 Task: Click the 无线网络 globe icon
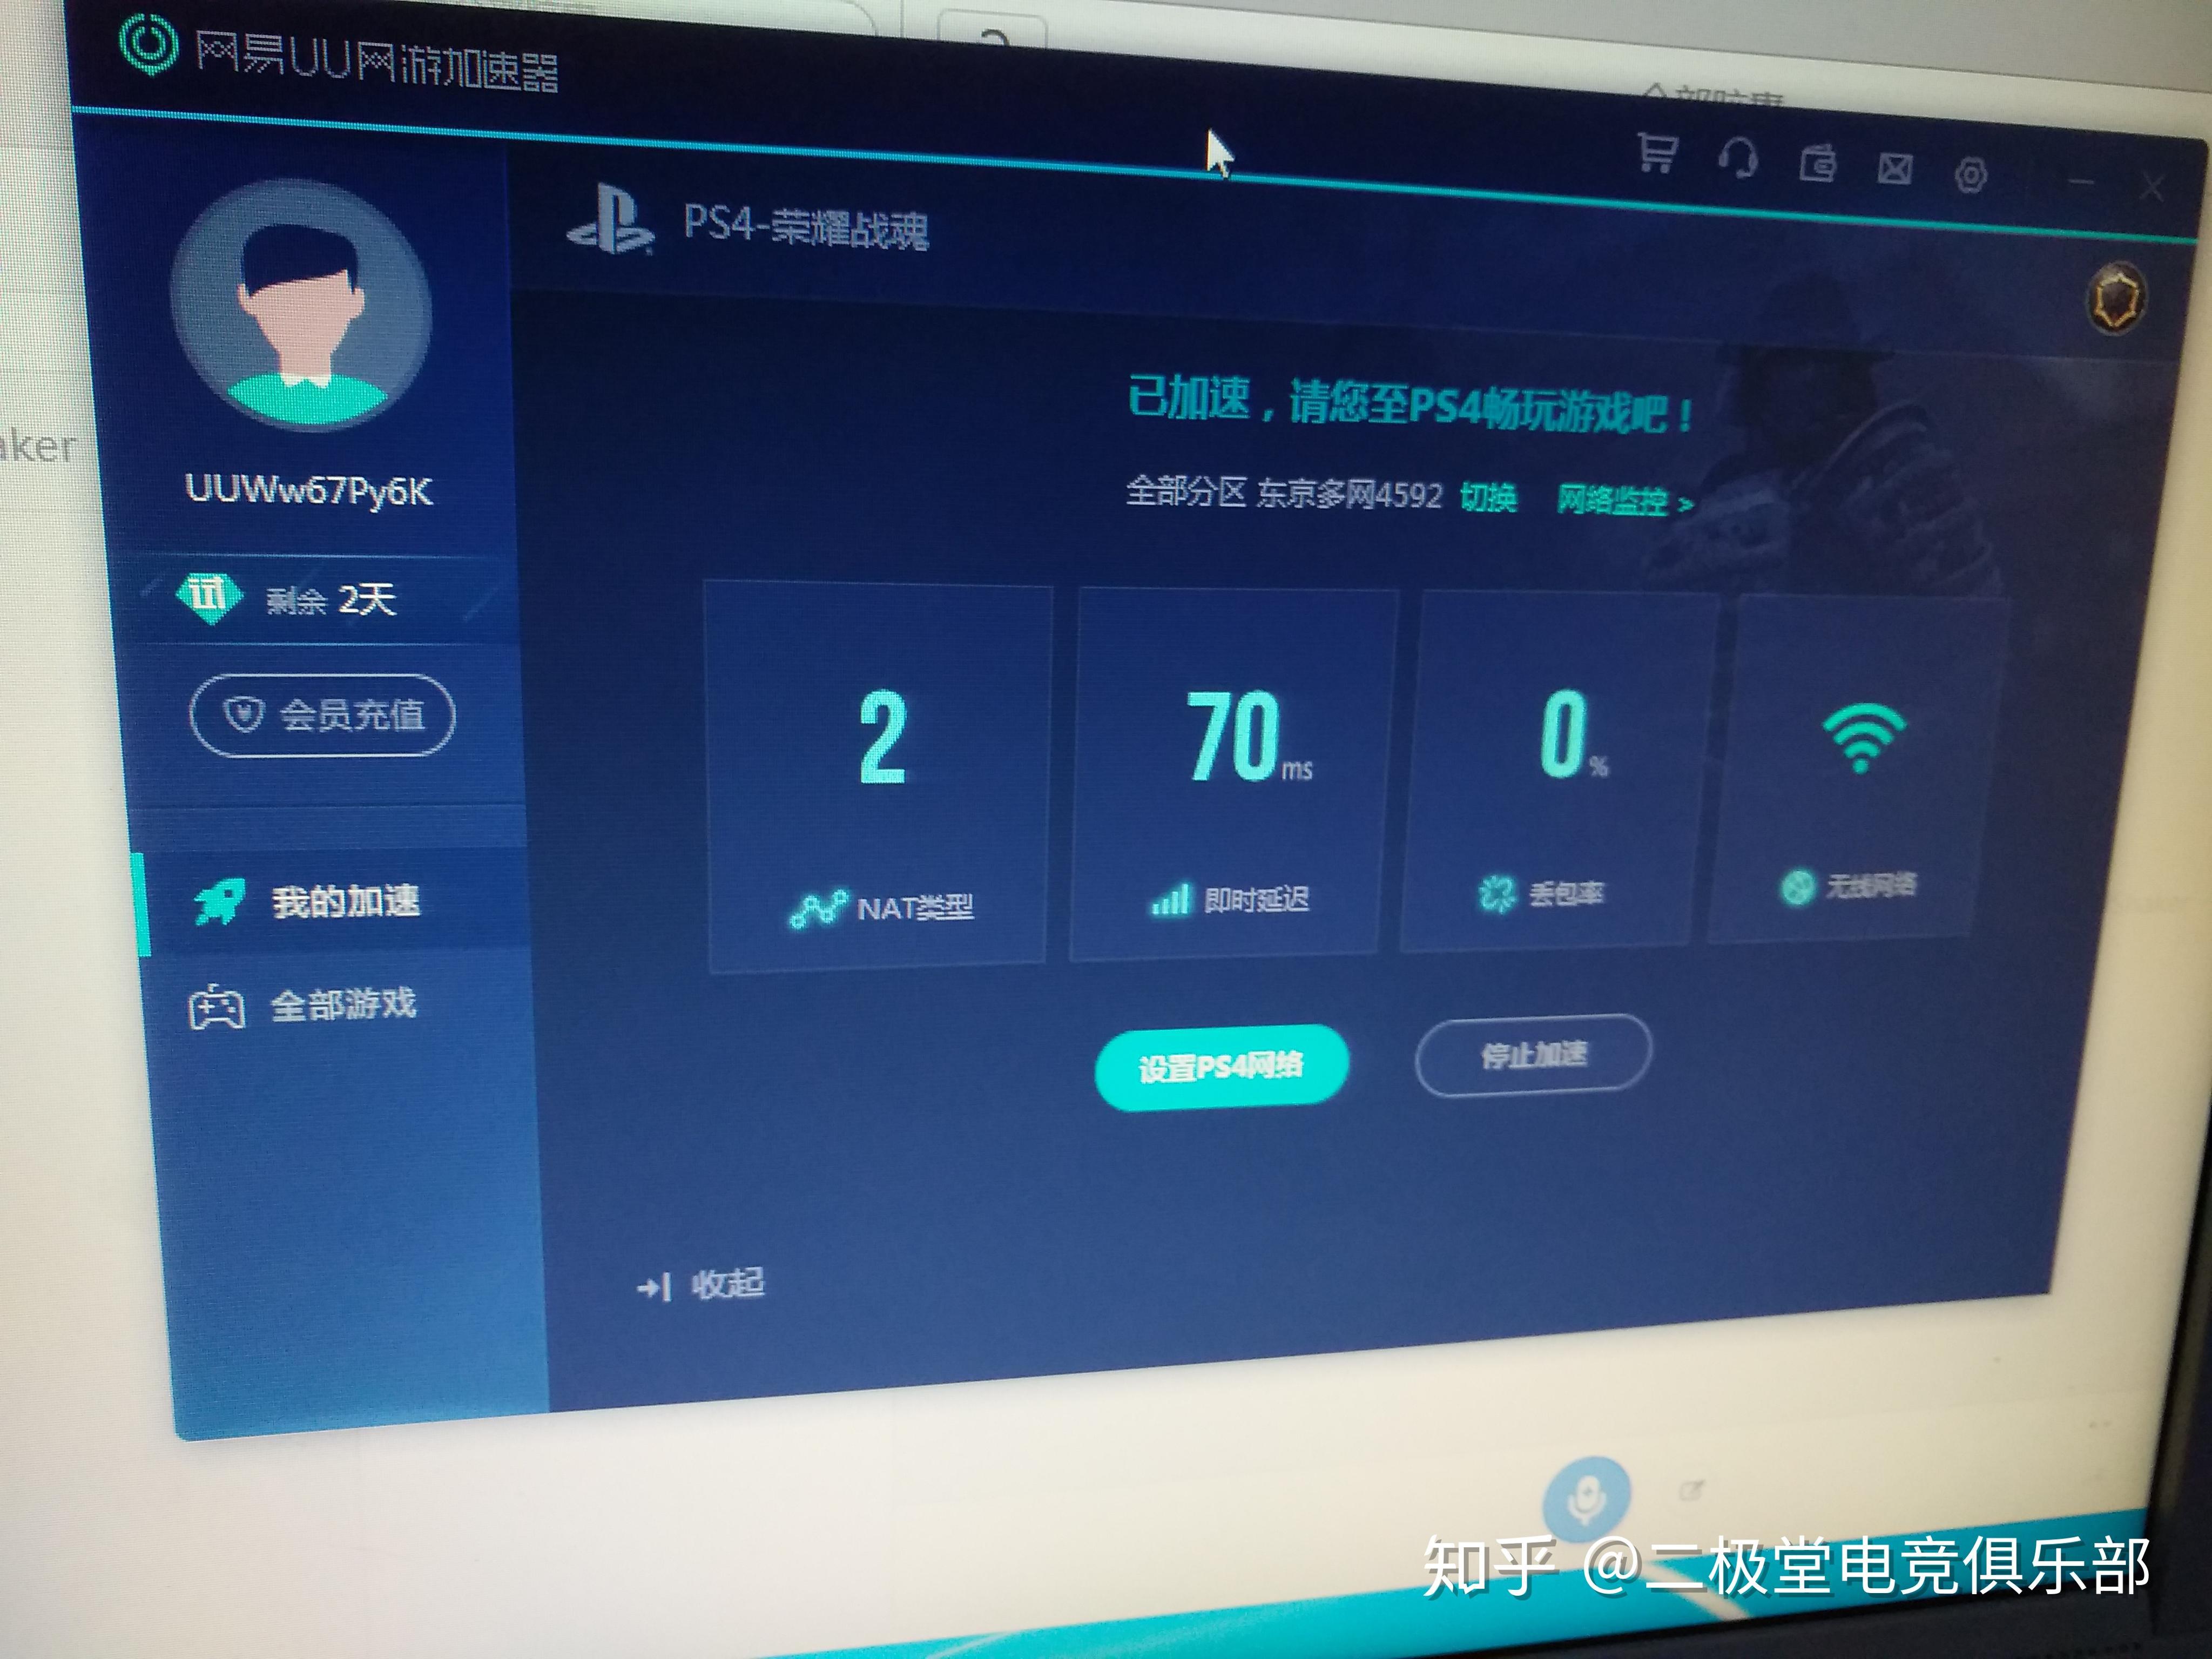coord(1798,887)
